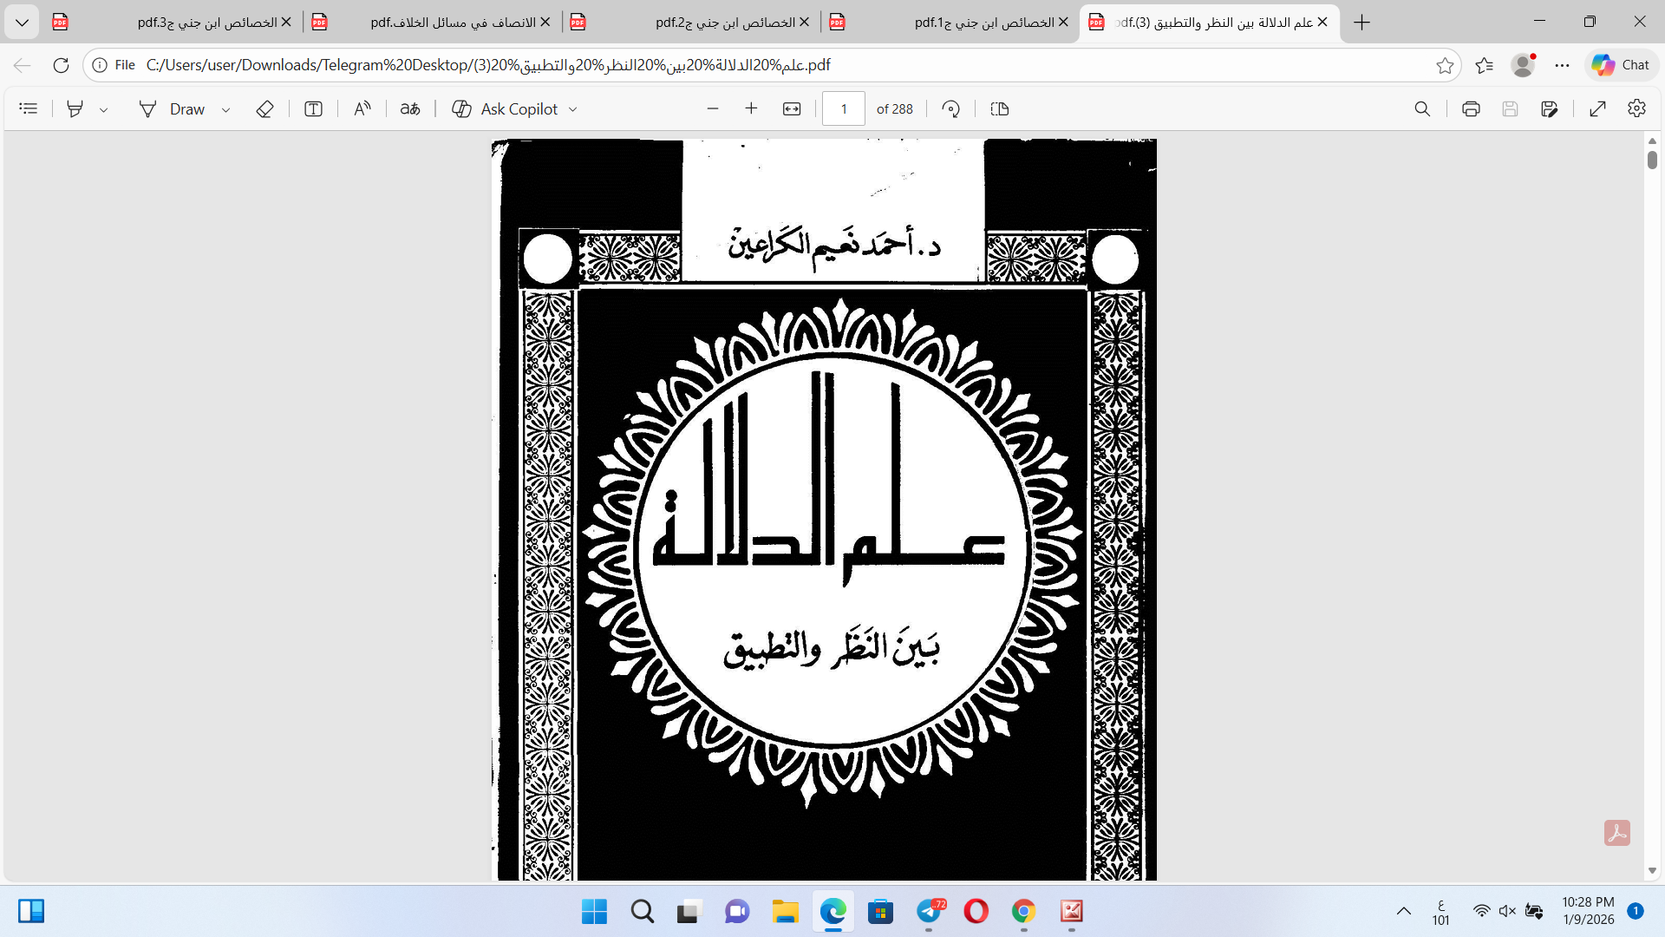Switch to الخصائص ابن جني ج1 tab
Image resolution: width=1665 pixels, height=937 pixels.
(950, 23)
